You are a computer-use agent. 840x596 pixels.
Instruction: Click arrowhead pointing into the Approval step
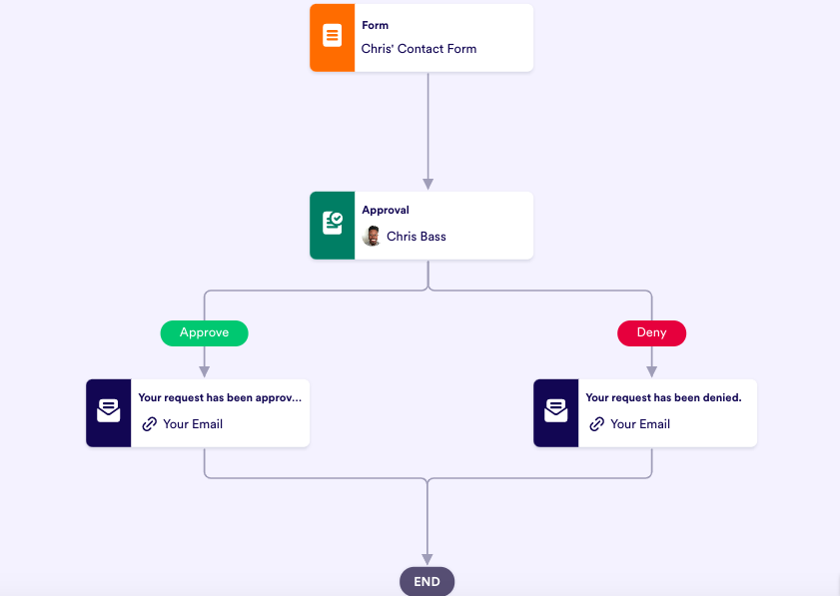[x=427, y=184]
